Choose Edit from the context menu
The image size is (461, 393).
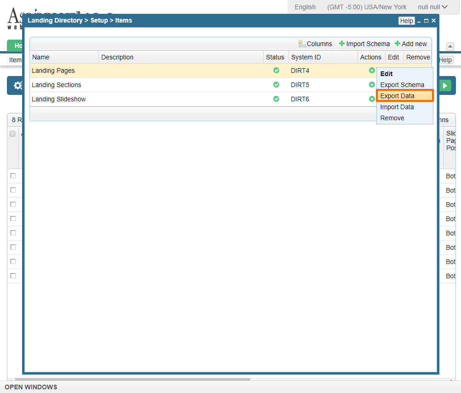(x=404, y=74)
